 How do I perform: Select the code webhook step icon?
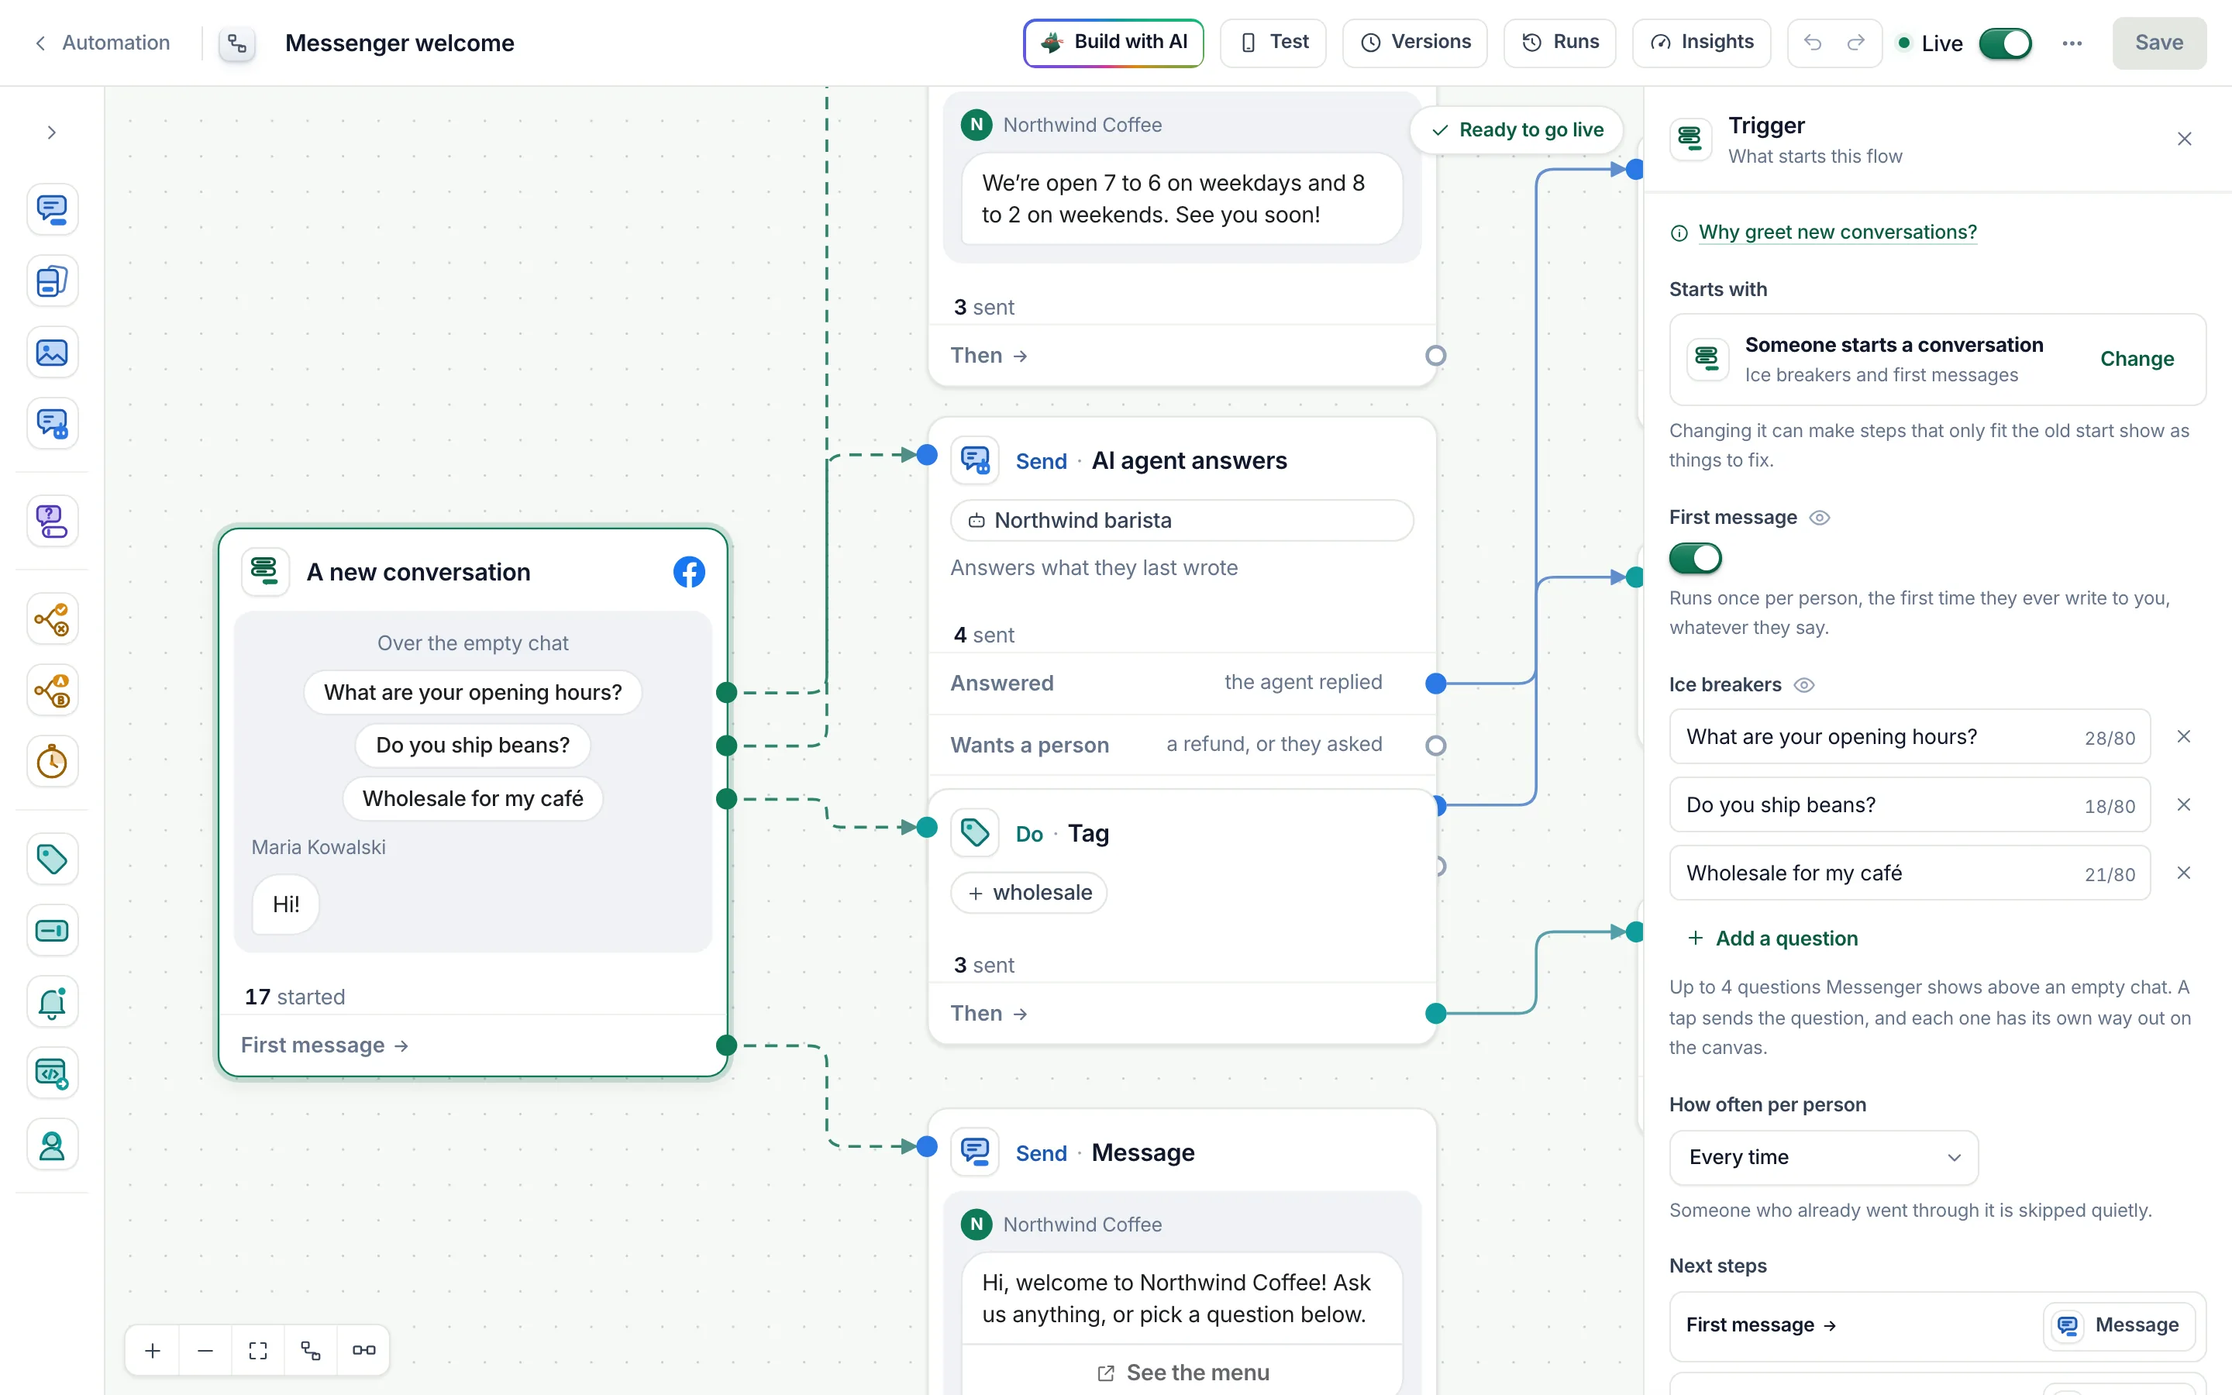[52, 1074]
